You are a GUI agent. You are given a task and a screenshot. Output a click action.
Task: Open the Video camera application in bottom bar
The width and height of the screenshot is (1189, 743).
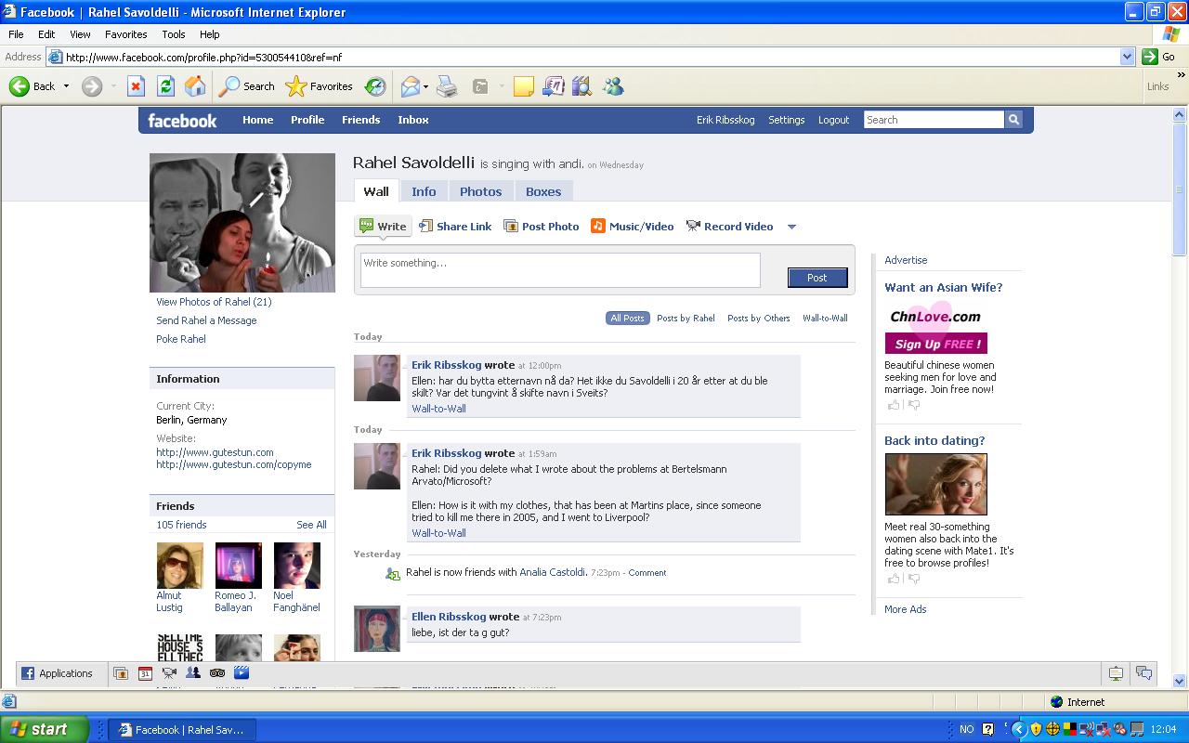click(x=169, y=673)
